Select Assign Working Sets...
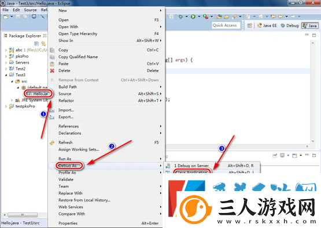This screenshot has height=228, width=321. pyautogui.click(x=106, y=149)
